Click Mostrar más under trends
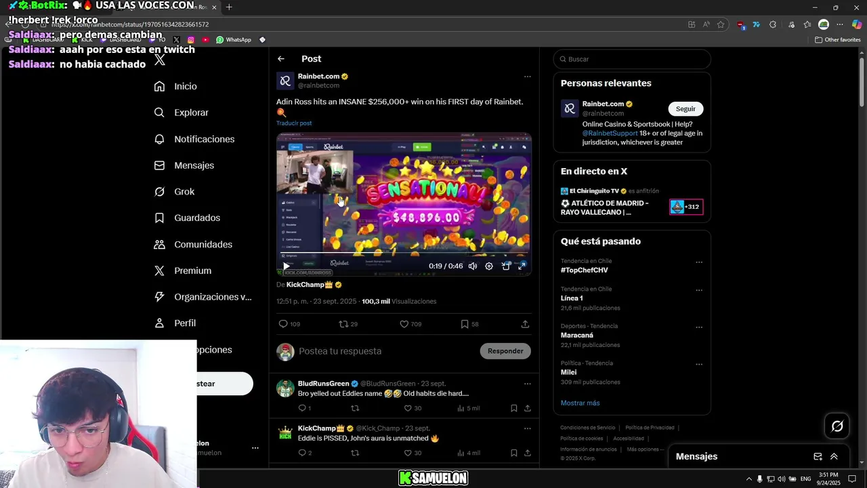Screen dimensions: 867x488 580,403
